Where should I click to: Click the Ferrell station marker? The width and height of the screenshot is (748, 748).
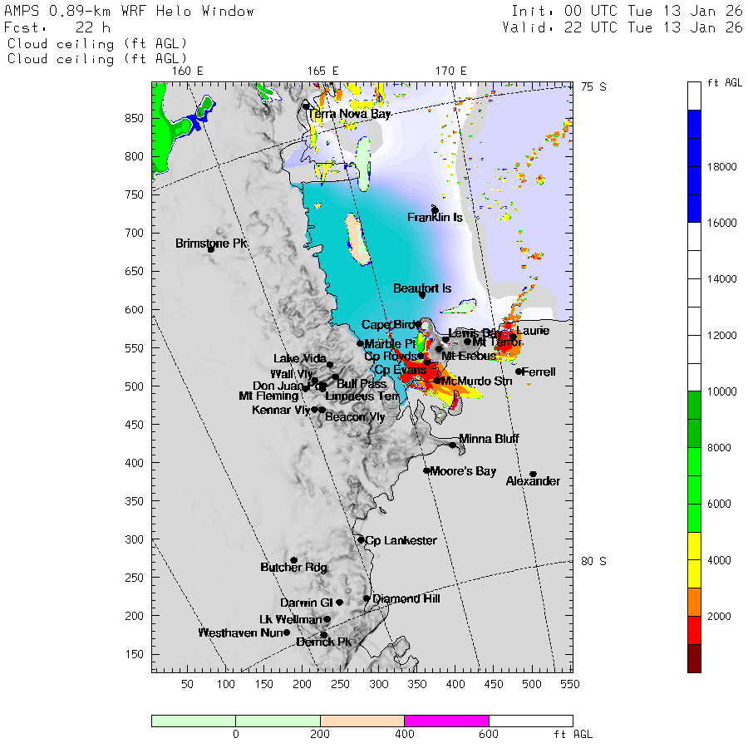[x=519, y=372]
